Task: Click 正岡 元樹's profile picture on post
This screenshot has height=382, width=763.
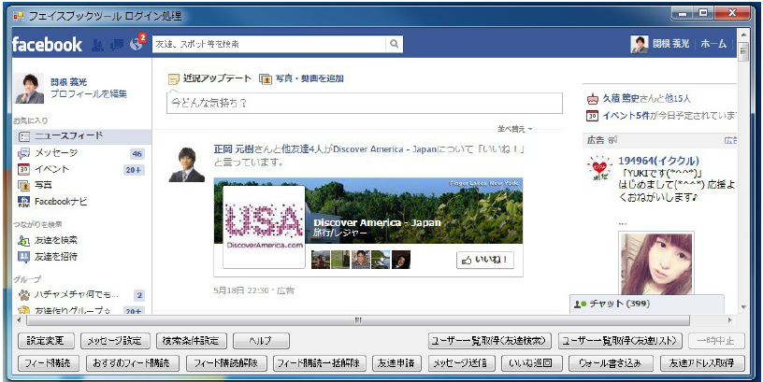Action: 187,164
